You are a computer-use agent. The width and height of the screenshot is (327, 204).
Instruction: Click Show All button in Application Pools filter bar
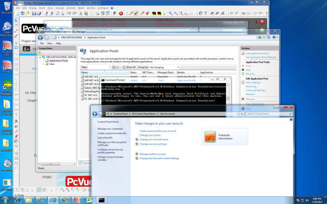coord(129,67)
